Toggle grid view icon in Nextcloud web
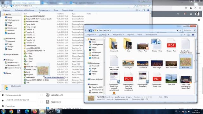The height and width of the screenshot is (114, 203). (x=199, y=20)
